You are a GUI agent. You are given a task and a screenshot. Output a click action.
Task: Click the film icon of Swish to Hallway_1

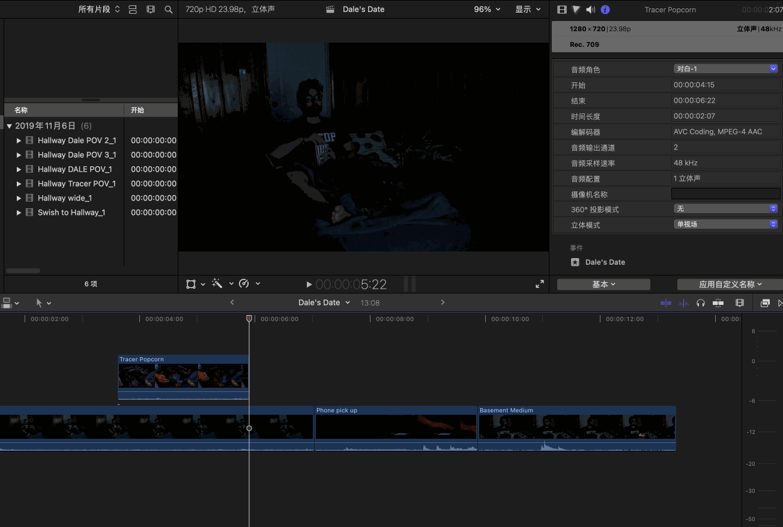tap(29, 212)
